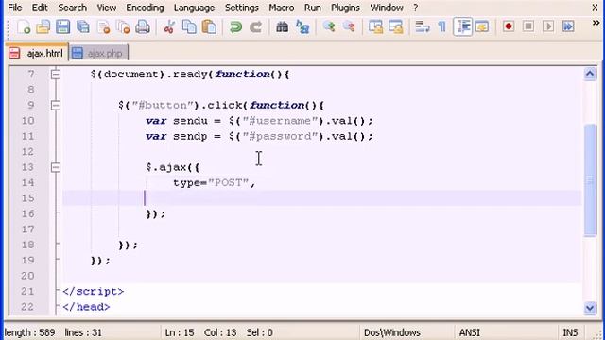Image resolution: width=605 pixels, height=340 pixels.
Task: Click the "POST" string on line 14
Action: [x=229, y=182]
